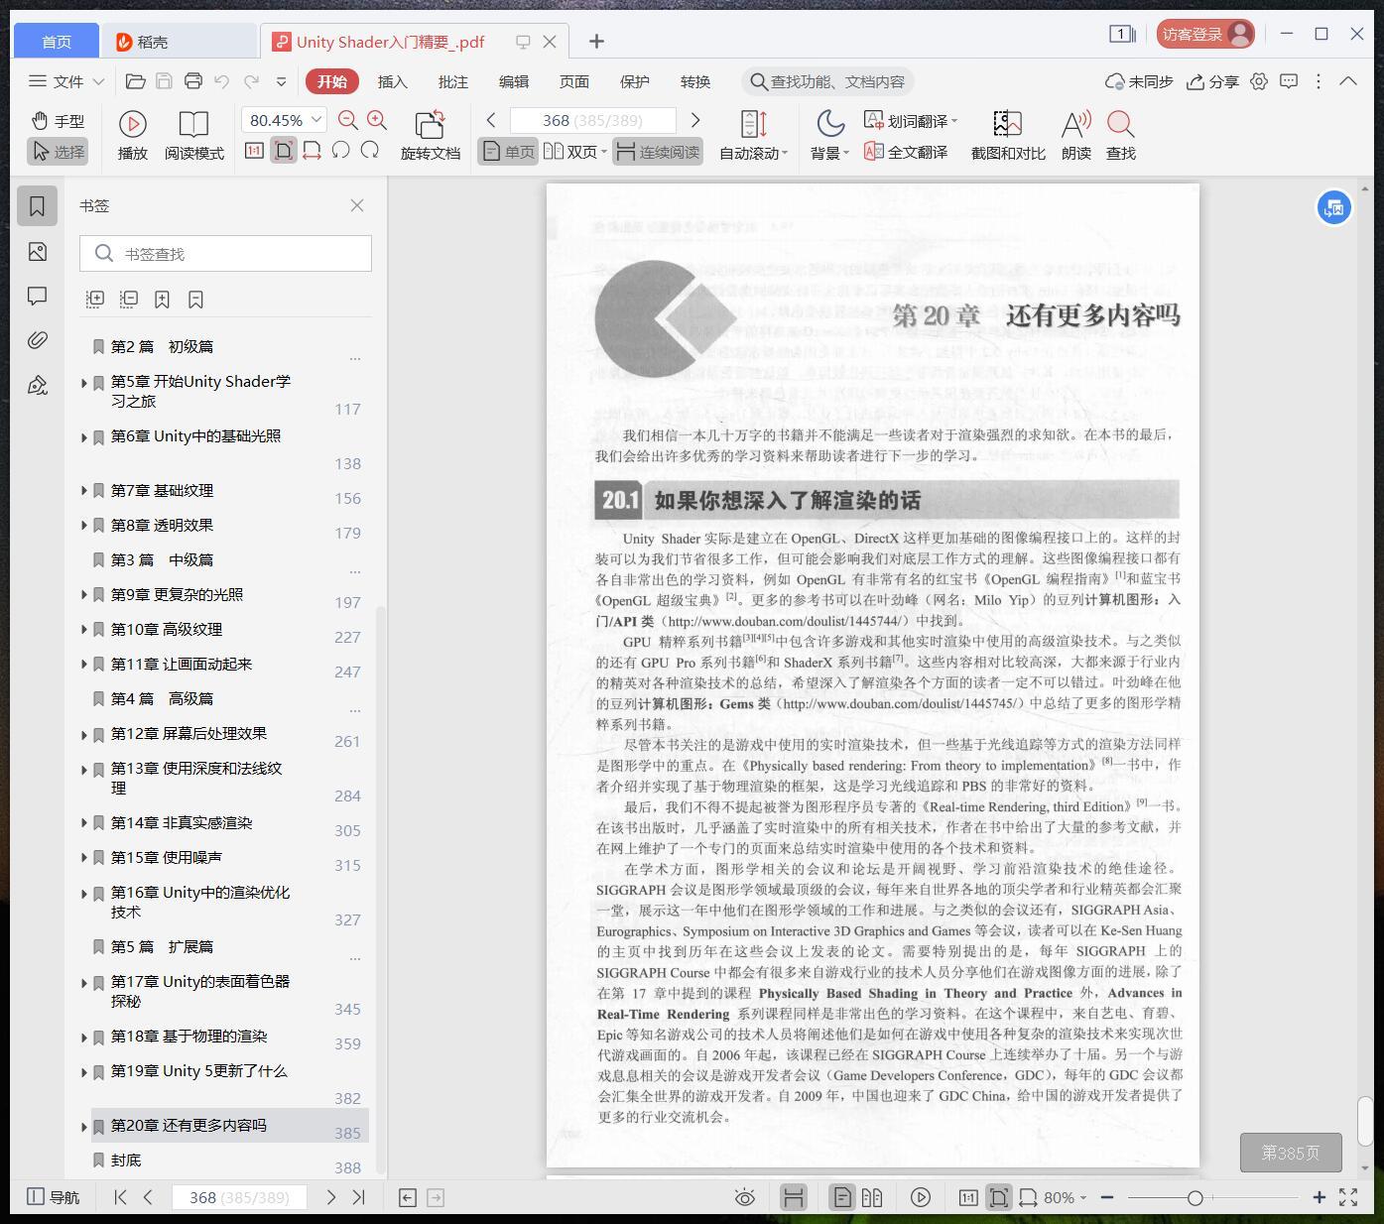Zoom out with the minus magnifier

click(x=348, y=120)
